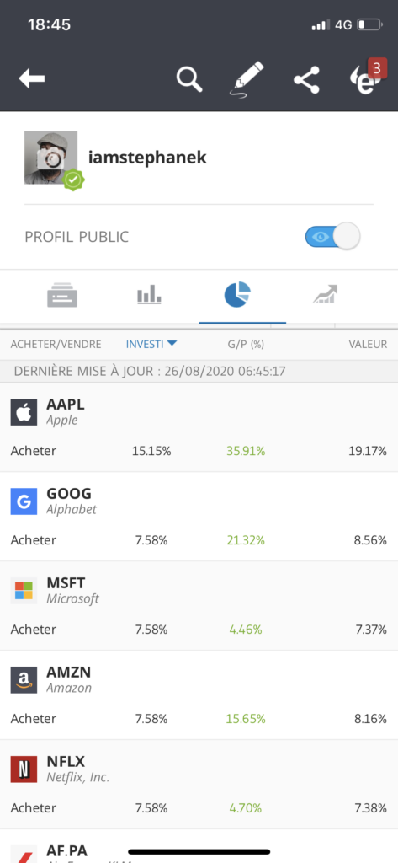Open the GOOG Alphabet position

coord(199,517)
